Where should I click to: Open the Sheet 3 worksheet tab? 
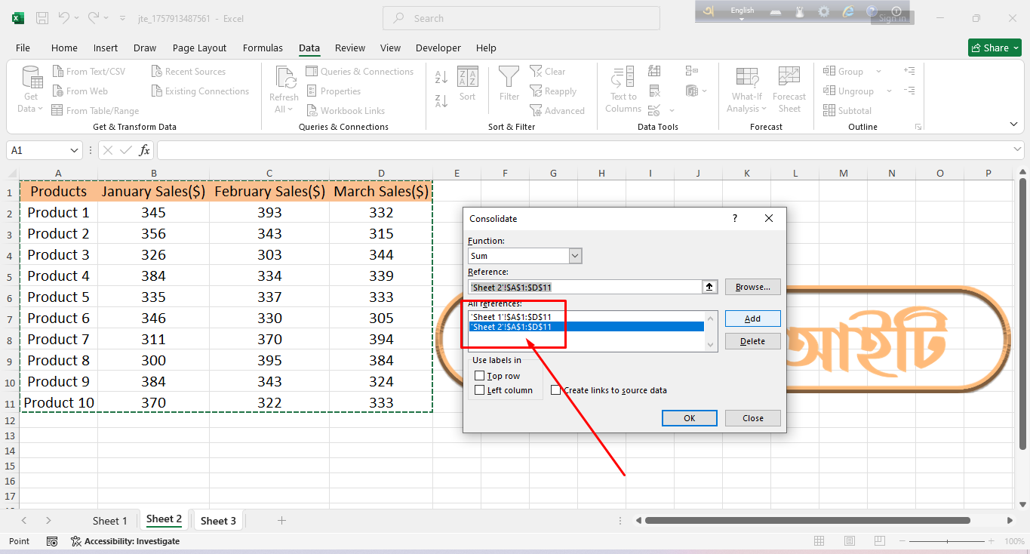(x=218, y=521)
